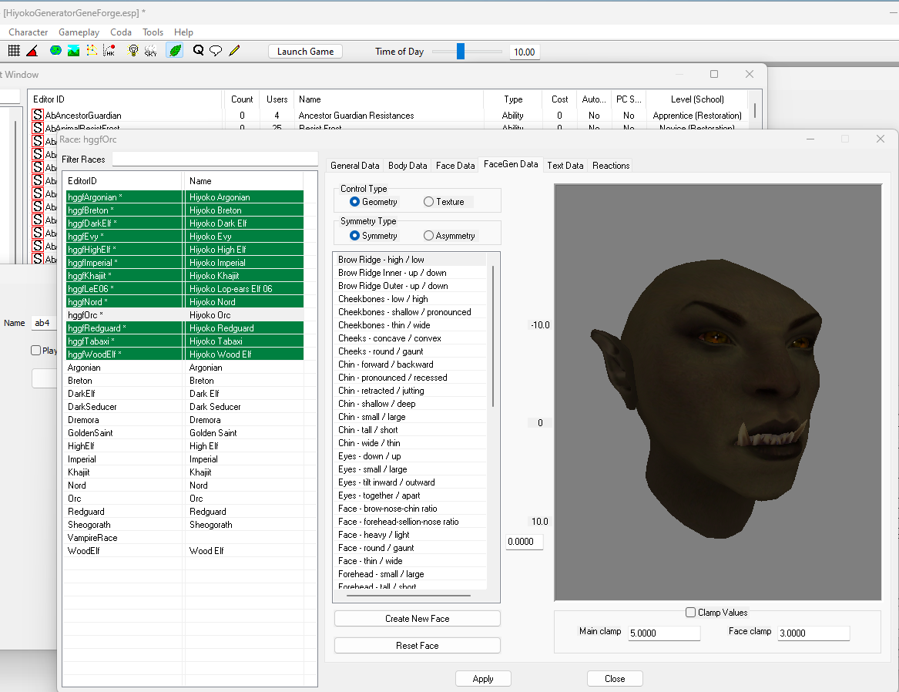Open the dialogue speech bubble icon
Screen dimensions: 899x692
[x=216, y=51]
